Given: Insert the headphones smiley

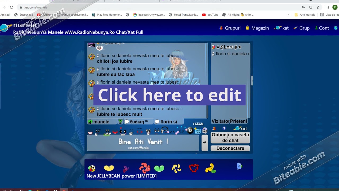Looking at the screenshot, I should pos(165,131).
